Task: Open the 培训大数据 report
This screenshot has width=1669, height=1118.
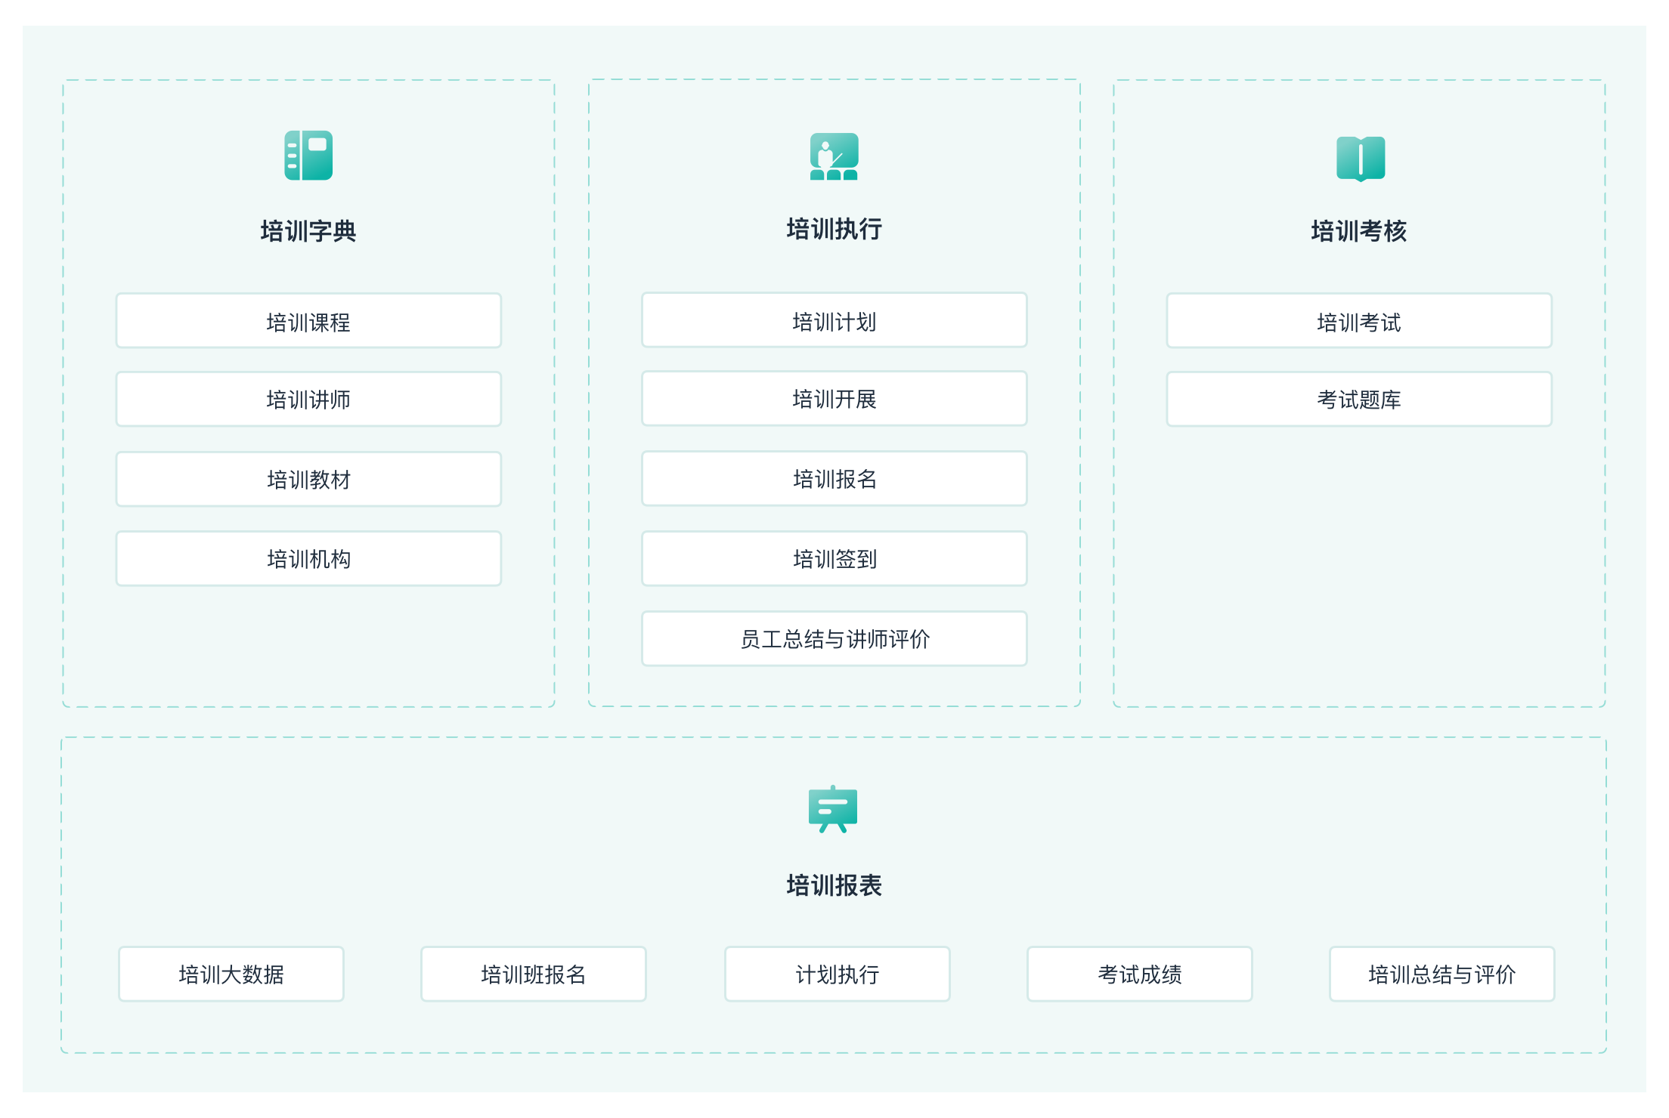Action: tap(231, 974)
